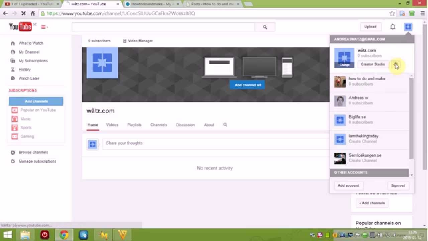Viewport: 428px width, 241px height.
Task: Click the account avatar in header
Action: click(x=408, y=27)
